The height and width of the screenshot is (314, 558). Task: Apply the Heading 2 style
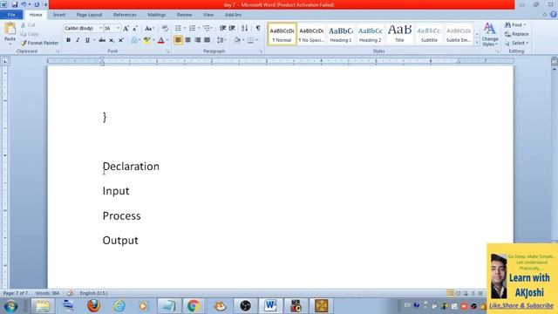point(370,34)
